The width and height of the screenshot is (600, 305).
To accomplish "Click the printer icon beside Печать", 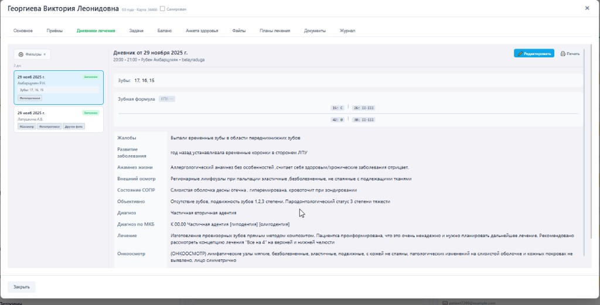I will 563,53.
